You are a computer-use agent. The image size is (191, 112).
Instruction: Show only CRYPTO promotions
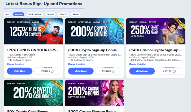point(63,14)
